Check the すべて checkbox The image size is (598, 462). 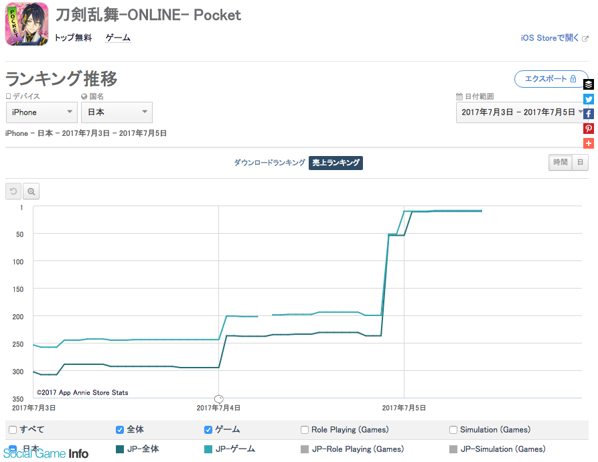13,430
